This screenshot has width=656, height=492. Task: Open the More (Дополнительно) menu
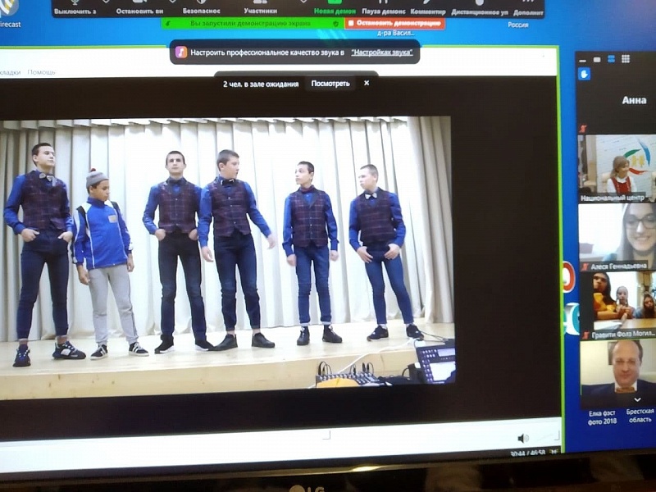[527, 8]
